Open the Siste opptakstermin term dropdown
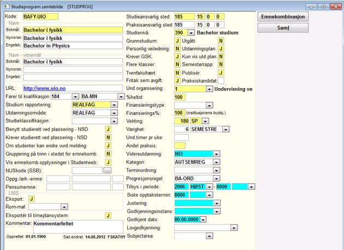This screenshot has height=250, width=344. coord(209,195)
